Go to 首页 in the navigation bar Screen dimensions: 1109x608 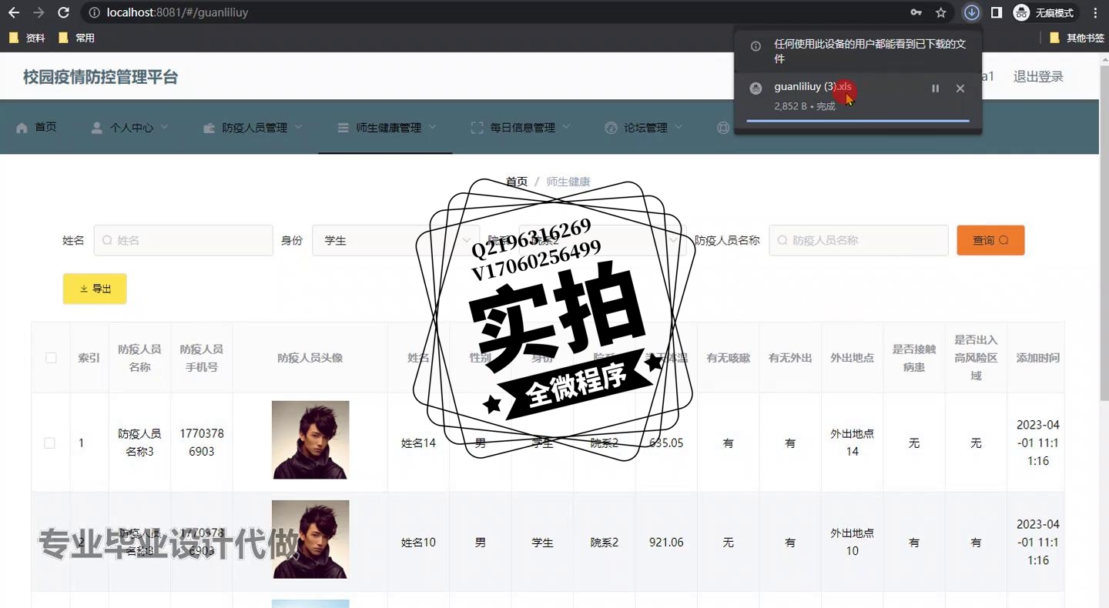coord(36,127)
